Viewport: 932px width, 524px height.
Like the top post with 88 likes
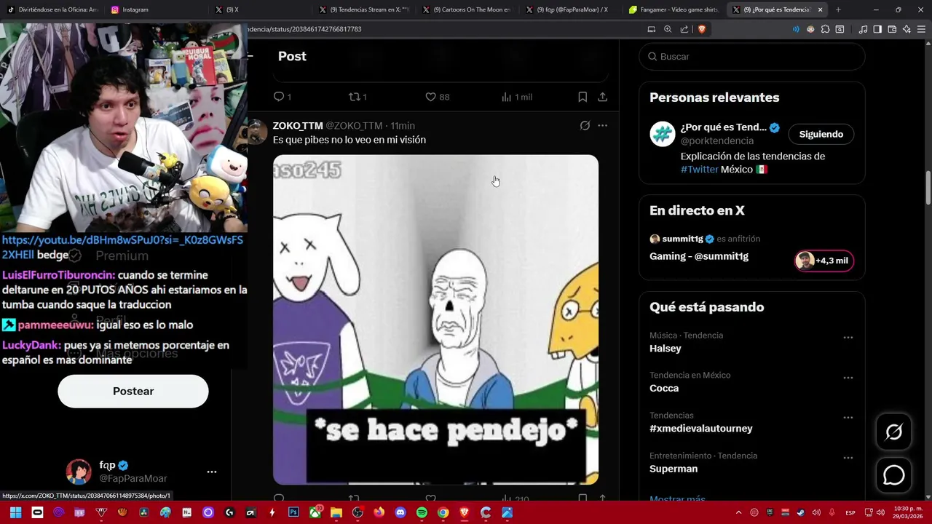[x=430, y=97]
